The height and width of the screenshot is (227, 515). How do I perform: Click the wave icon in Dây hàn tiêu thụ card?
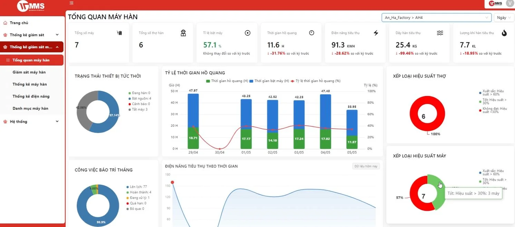coord(440,33)
